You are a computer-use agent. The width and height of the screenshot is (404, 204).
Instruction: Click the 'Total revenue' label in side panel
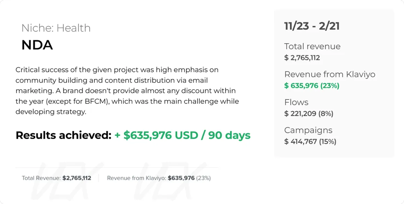tap(312, 46)
